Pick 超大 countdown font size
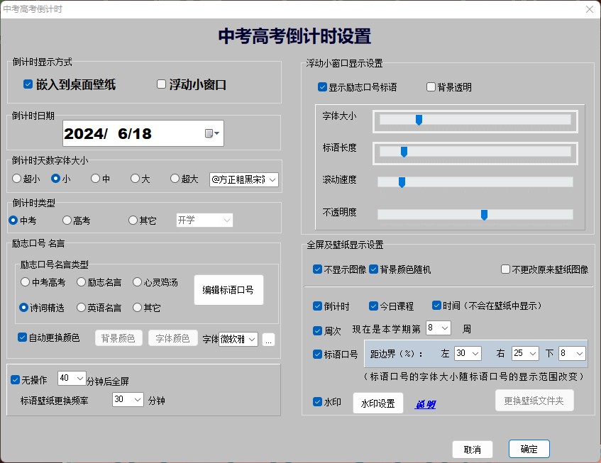This screenshot has width=601, height=463. coord(175,179)
